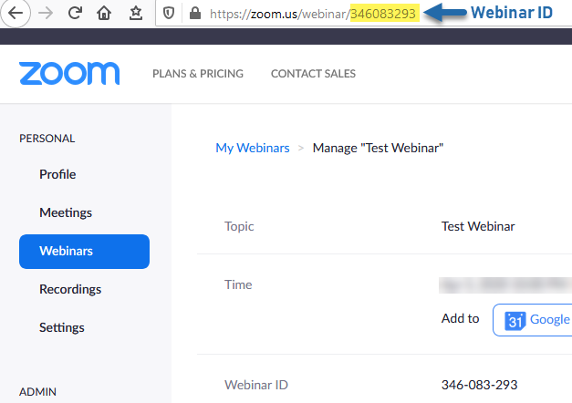Open Profile in the sidebar
This screenshot has height=403, width=572.
(57, 174)
